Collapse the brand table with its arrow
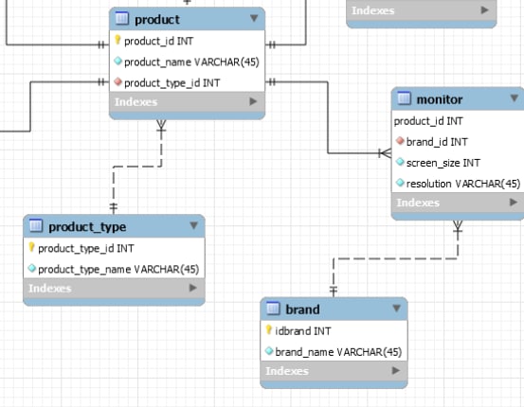 click(x=397, y=309)
